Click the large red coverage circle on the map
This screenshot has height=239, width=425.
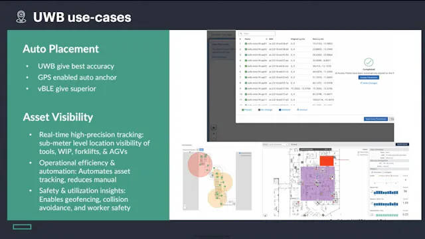200,165
